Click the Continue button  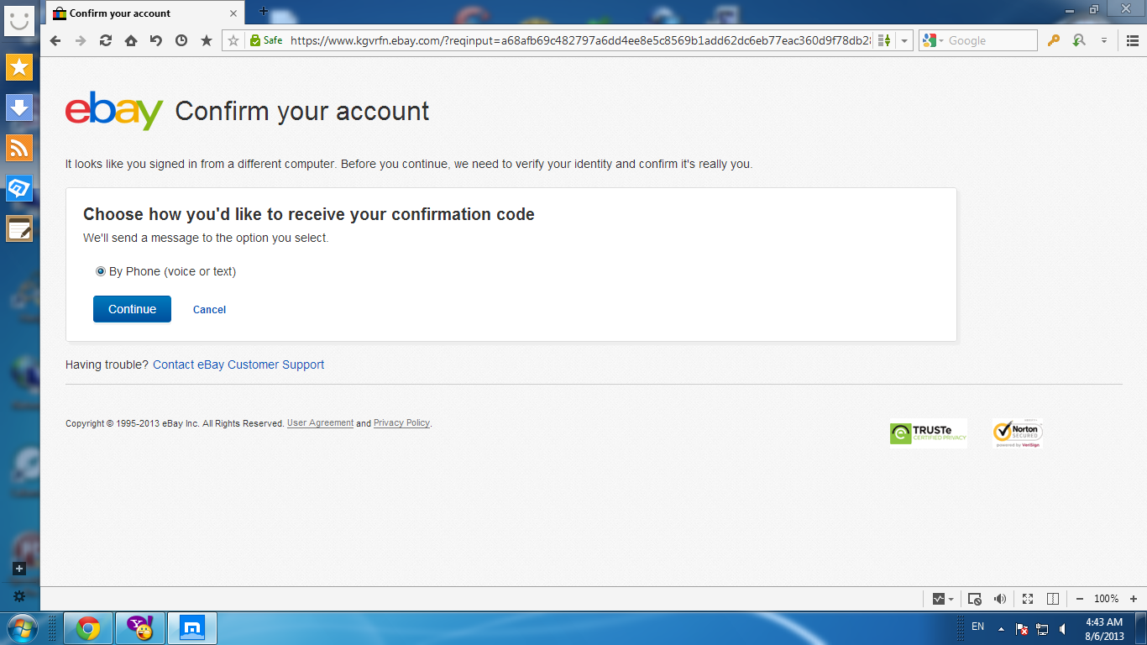[x=132, y=309]
